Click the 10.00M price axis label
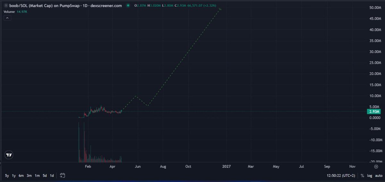Screen dimensions: 385x182 (x=375, y=96)
